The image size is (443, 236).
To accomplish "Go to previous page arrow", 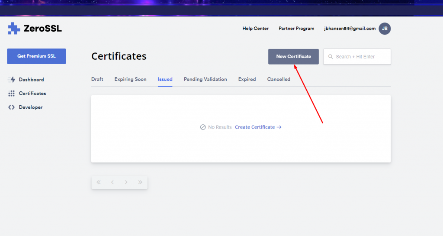I will 112,182.
